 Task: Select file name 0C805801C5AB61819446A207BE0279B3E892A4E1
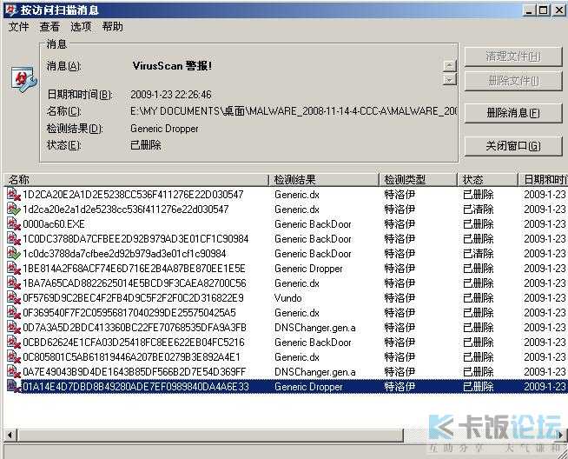131,357
